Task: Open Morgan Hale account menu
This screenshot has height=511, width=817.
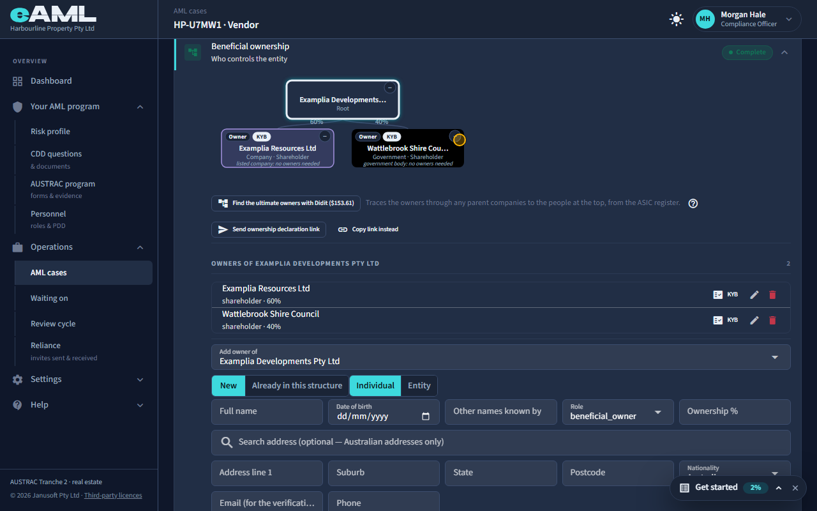Action: (747, 19)
